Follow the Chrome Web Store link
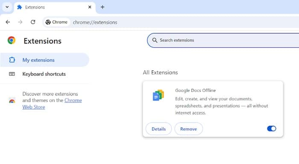The height and width of the screenshot is (164, 299). coord(52,104)
